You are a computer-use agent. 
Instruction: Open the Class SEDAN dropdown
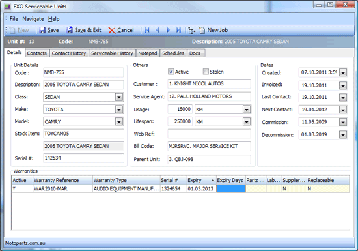[119, 97]
